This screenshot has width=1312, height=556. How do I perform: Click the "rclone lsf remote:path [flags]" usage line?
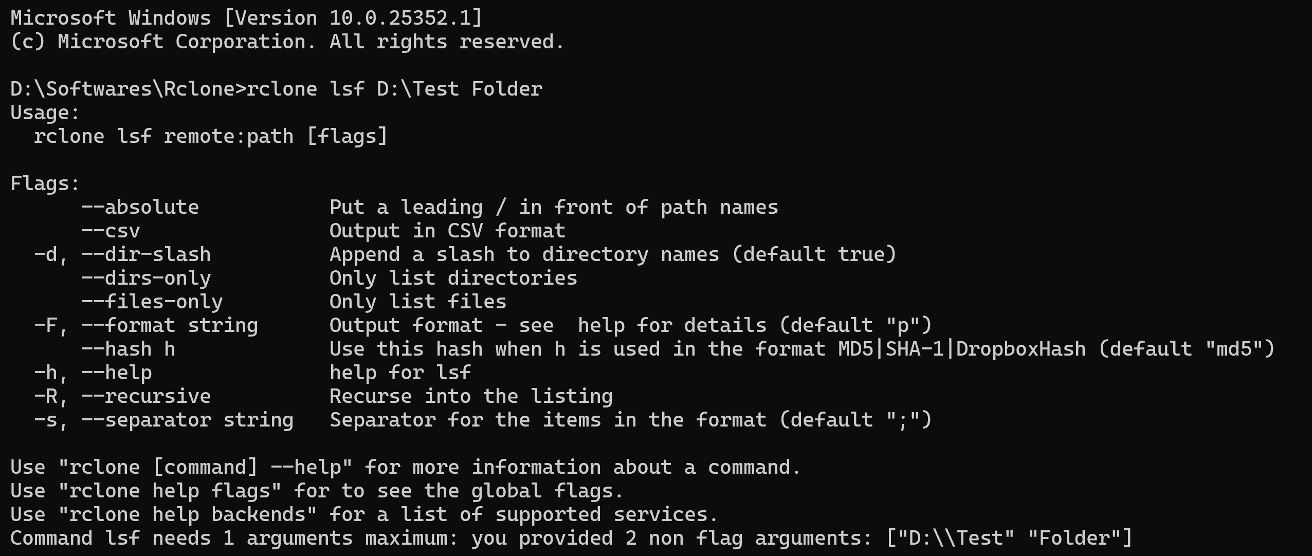coord(210,136)
